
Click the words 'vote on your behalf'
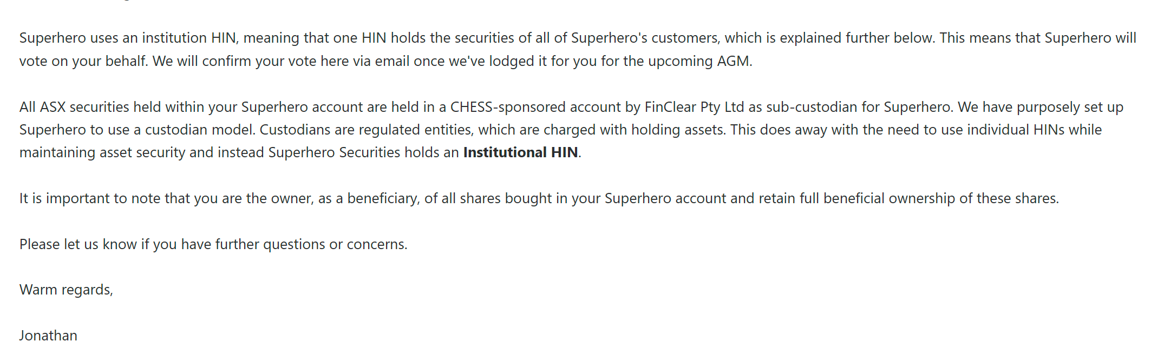[x=83, y=61]
